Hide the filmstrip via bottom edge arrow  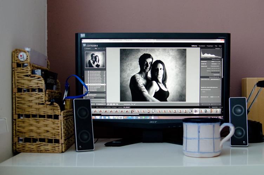click(x=153, y=116)
